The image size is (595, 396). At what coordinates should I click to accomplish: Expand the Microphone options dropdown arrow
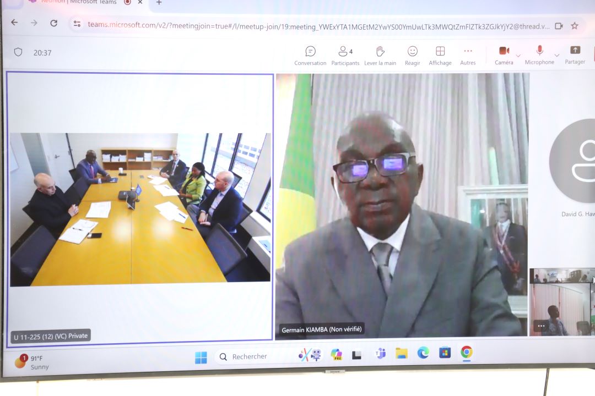click(x=556, y=56)
